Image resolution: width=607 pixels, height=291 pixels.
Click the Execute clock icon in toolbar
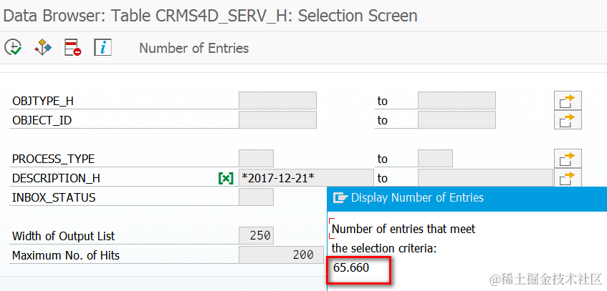click(x=13, y=47)
